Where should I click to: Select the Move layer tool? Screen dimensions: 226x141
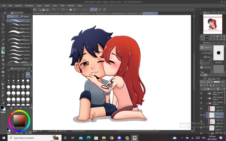coord(3,32)
